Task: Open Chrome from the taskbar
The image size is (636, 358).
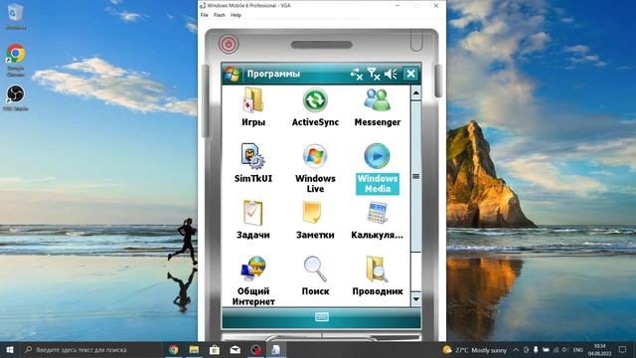Action: pos(174,349)
